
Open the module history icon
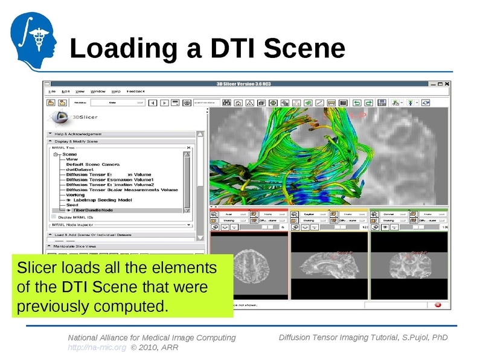(x=175, y=103)
